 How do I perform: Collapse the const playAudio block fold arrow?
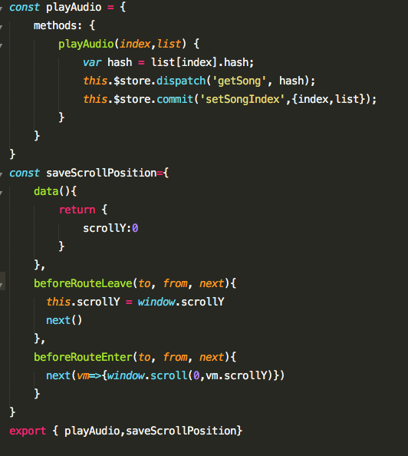pyautogui.click(x=2, y=8)
